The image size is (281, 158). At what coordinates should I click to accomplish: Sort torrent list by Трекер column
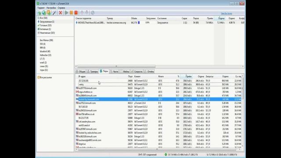(x=110, y=18)
